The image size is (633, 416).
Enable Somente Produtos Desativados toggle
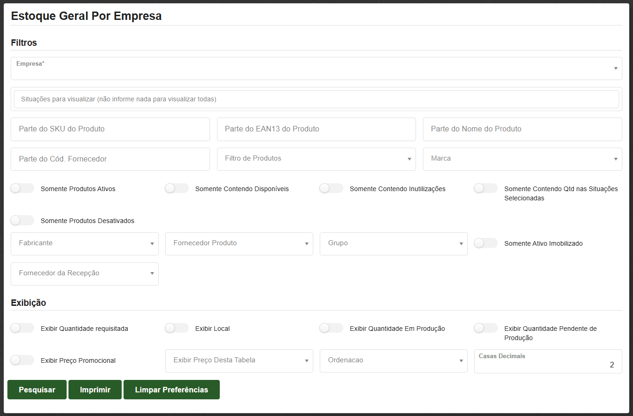(x=22, y=220)
